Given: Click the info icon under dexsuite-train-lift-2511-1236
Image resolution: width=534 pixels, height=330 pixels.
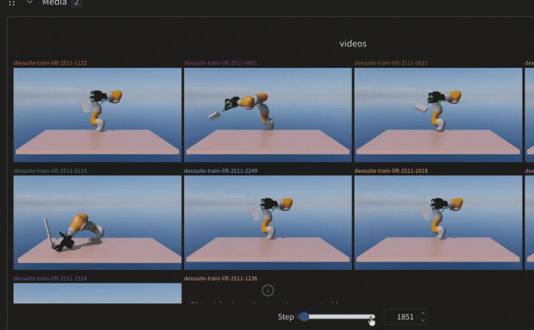Looking at the screenshot, I should point(268,291).
